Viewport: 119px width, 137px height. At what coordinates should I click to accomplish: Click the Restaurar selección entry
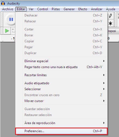pos(61,115)
